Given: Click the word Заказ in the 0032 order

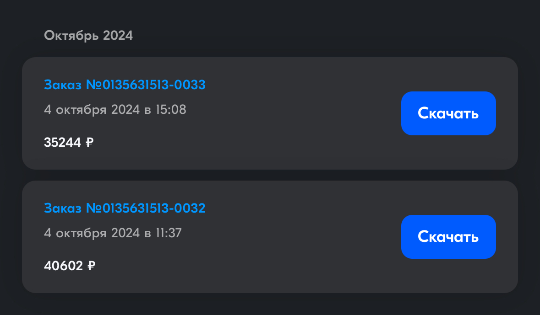Looking at the screenshot, I should click(x=63, y=208).
